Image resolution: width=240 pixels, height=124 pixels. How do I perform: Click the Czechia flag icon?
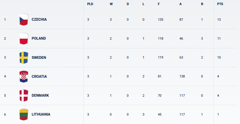24,20
